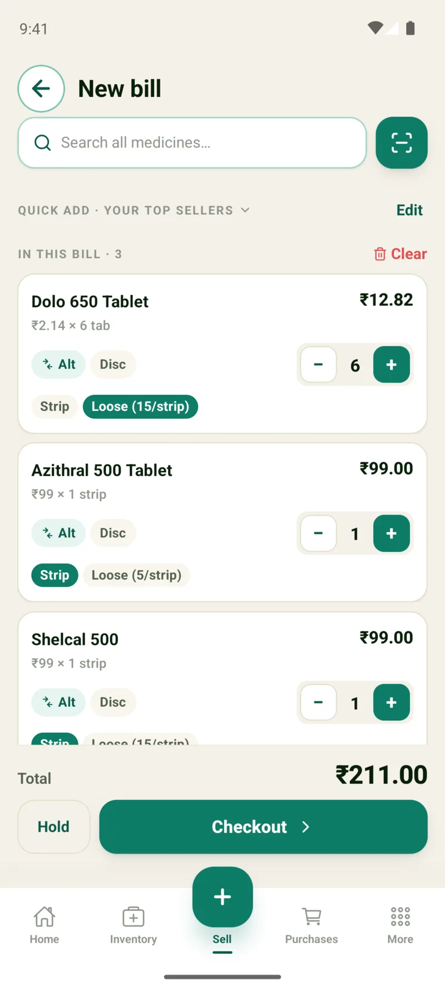Viewport: 445px width, 990px height.
Task: Select Loose (5/strip) for Azithral 500
Action: [x=136, y=575]
